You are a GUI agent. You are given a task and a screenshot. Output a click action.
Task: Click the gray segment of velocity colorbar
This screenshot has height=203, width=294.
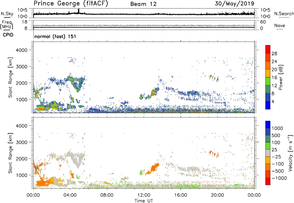(268, 153)
